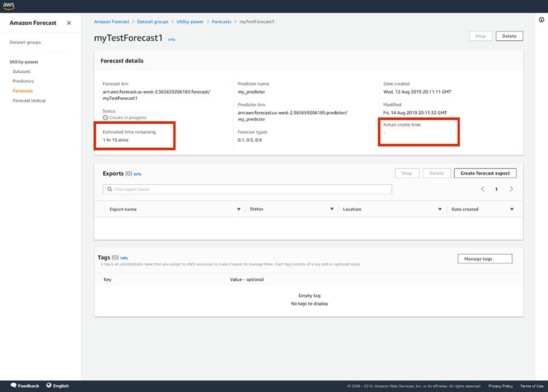The height and width of the screenshot is (392, 548).
Task: Click Modified value Fri, 14 Aug 2019
Action: click(415, 113)
